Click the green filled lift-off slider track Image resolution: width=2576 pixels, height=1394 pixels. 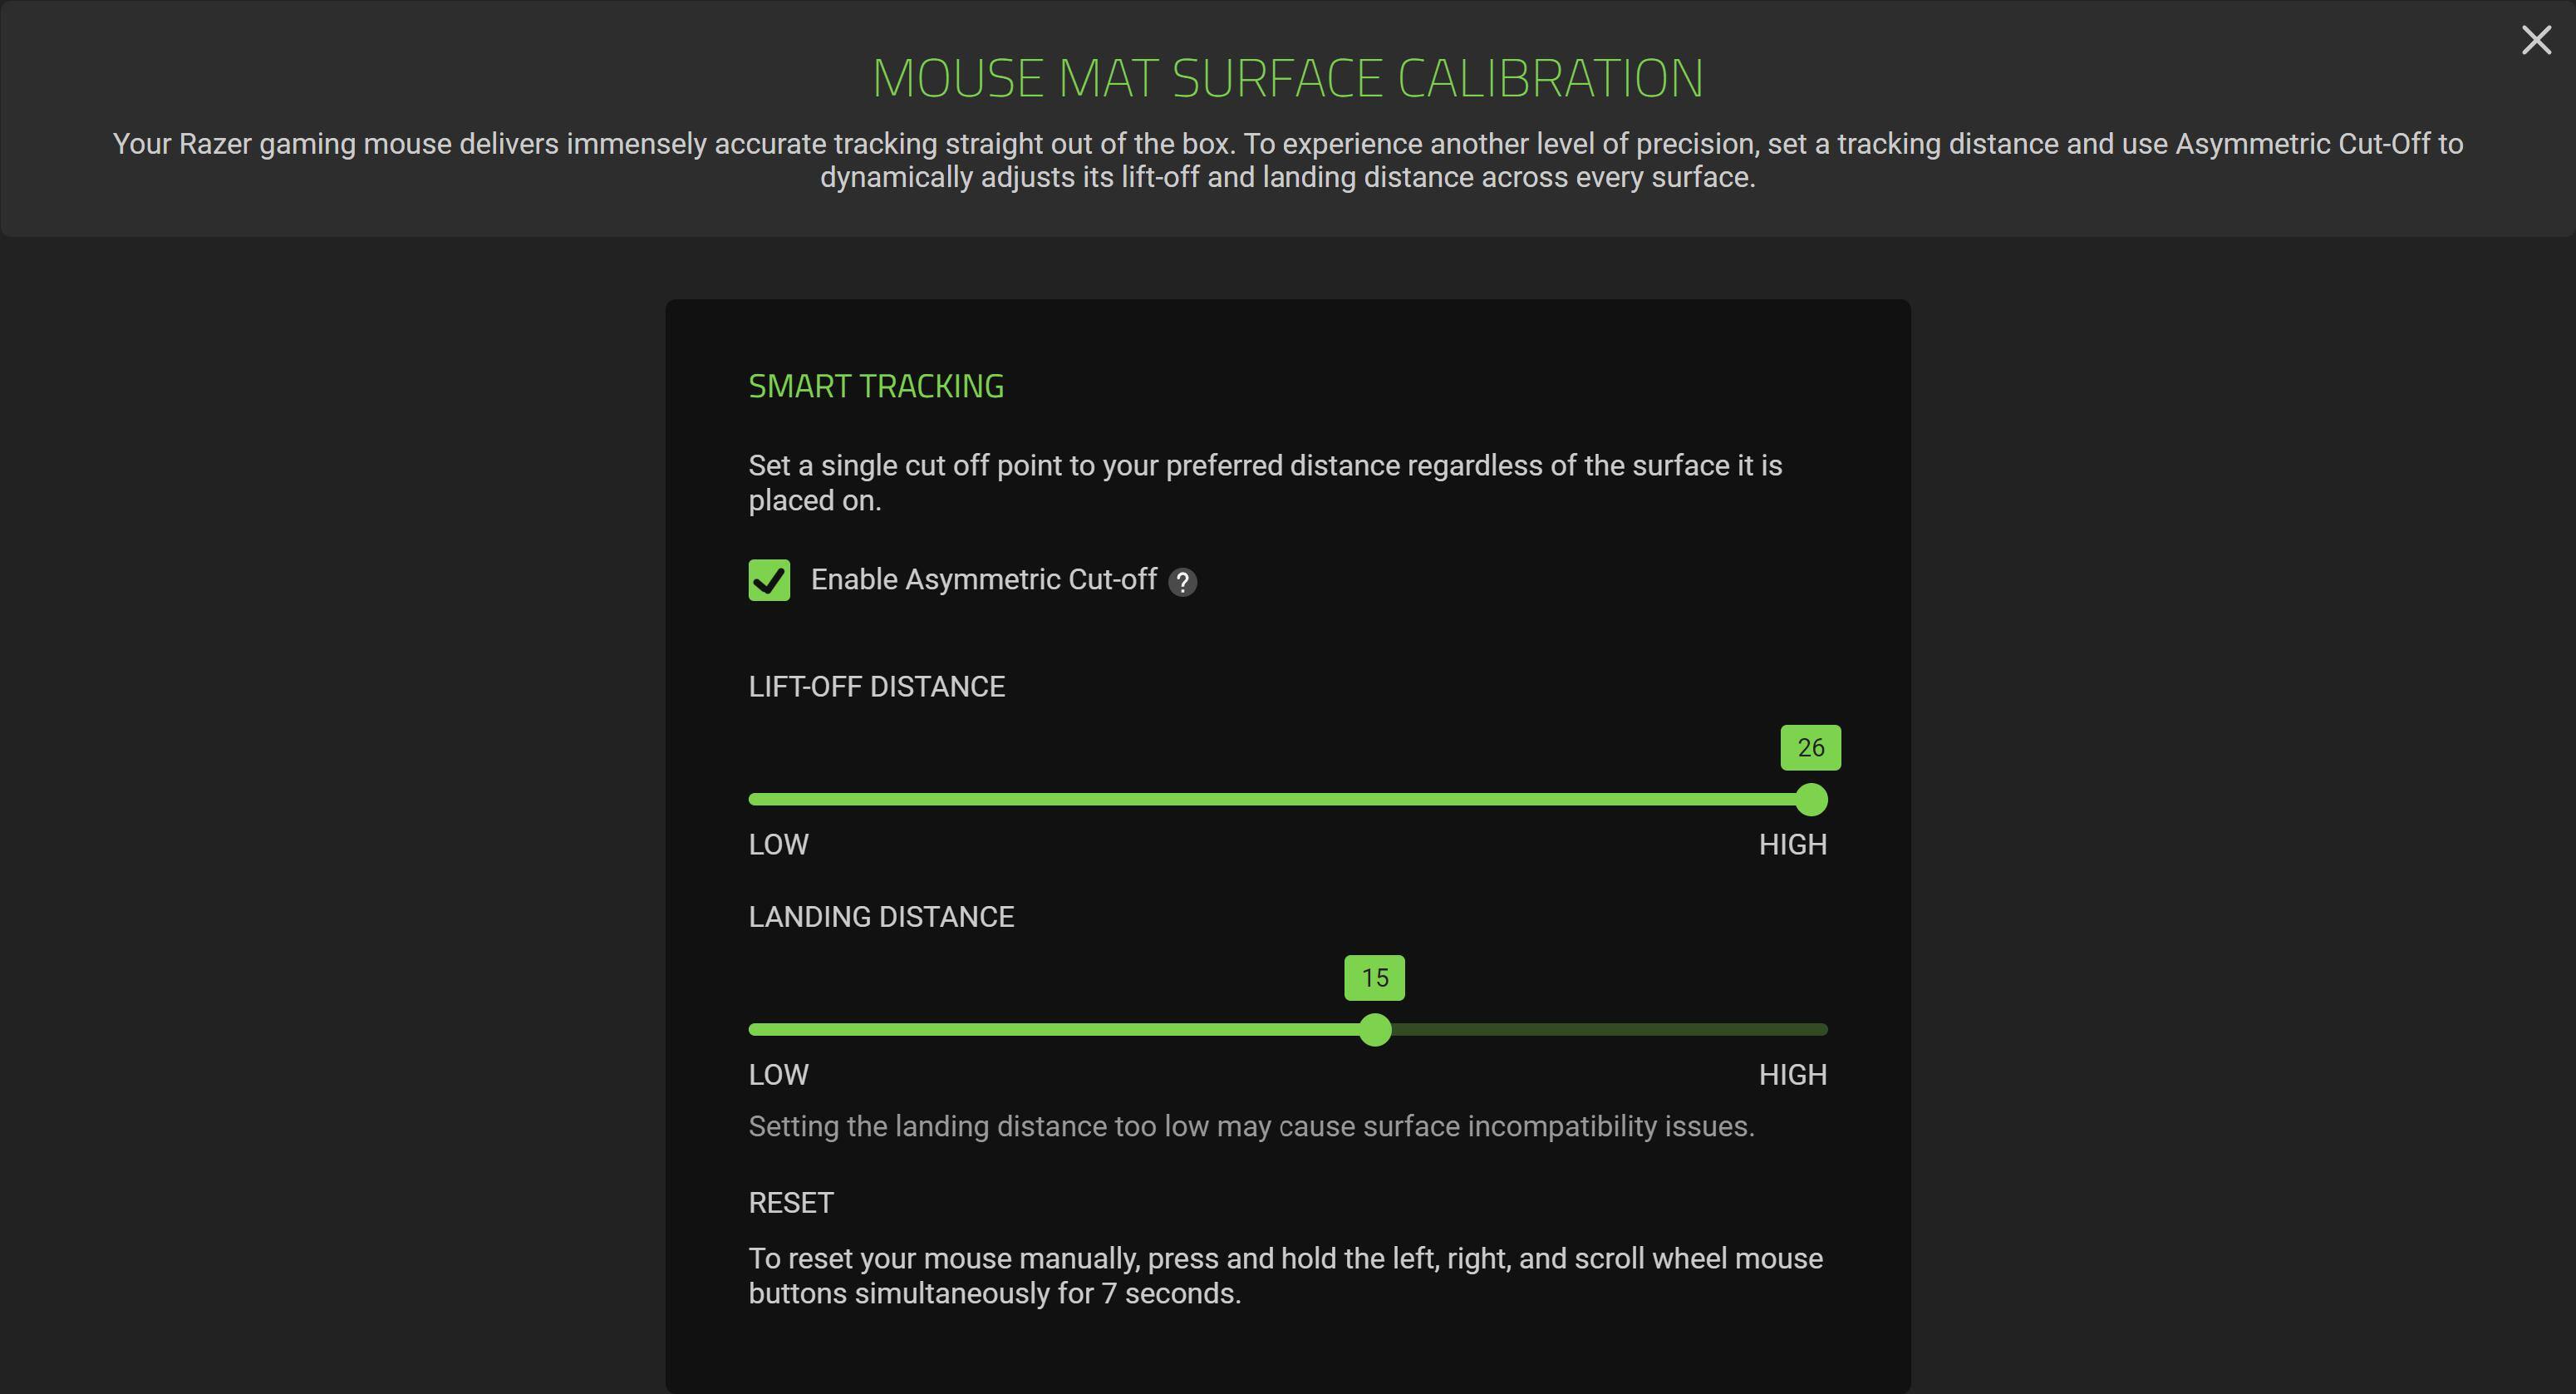pos(1270,799)
